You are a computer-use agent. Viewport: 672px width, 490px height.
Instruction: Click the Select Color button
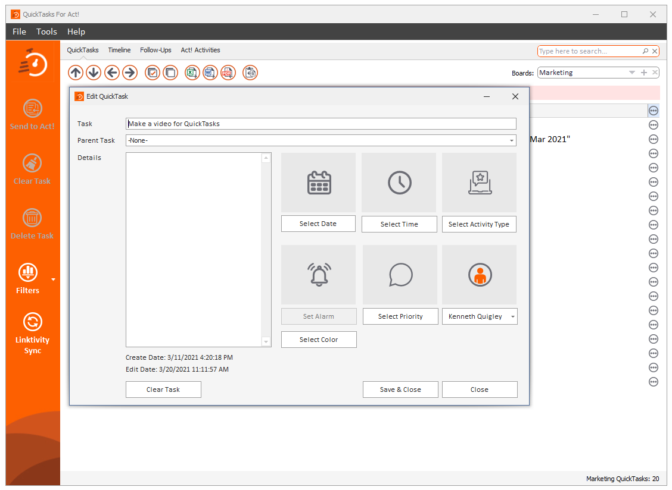point(319,340)
